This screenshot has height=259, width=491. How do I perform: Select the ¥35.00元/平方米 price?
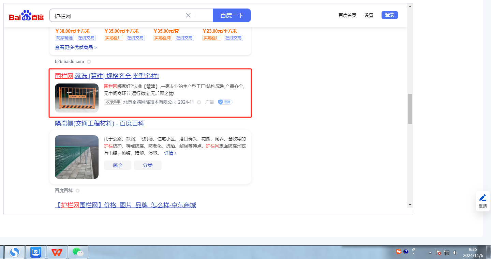pyautogui.click(x=121, y=31)
